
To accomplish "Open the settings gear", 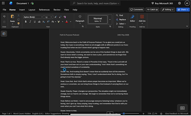I will click(179, 3).
